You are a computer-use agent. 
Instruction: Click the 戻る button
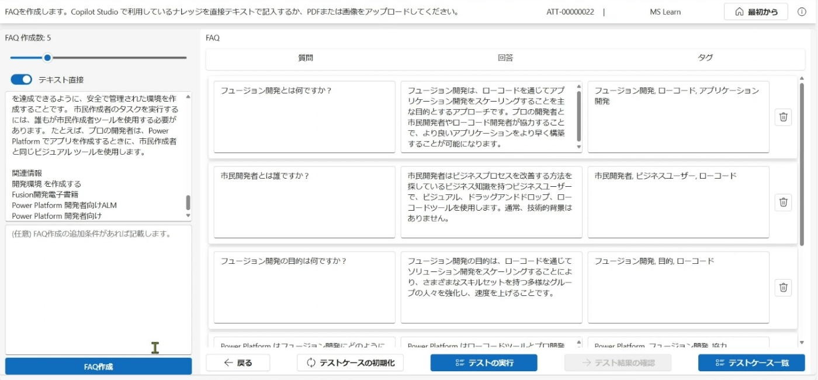(238, 362)
